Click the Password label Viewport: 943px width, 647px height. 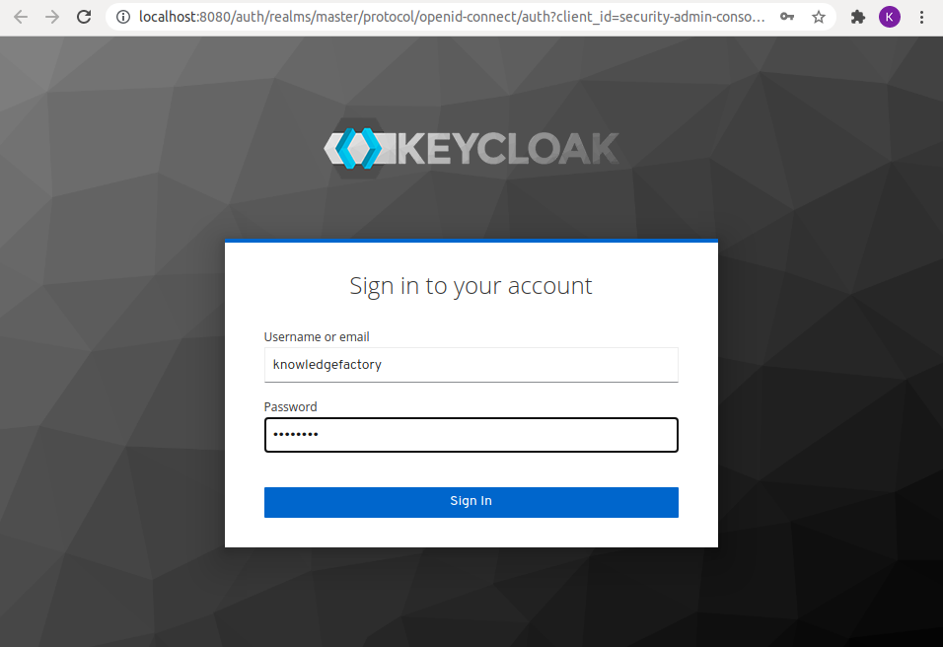(290, 406)
